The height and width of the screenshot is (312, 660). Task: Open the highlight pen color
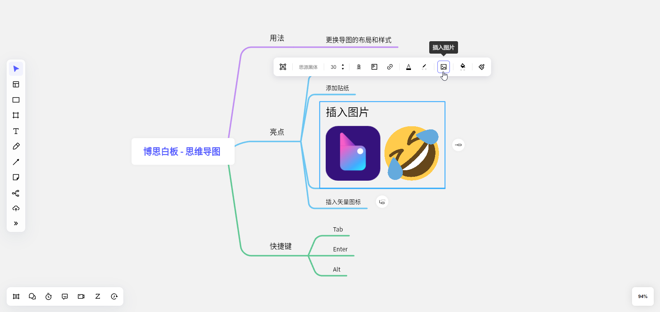[424, 67]
